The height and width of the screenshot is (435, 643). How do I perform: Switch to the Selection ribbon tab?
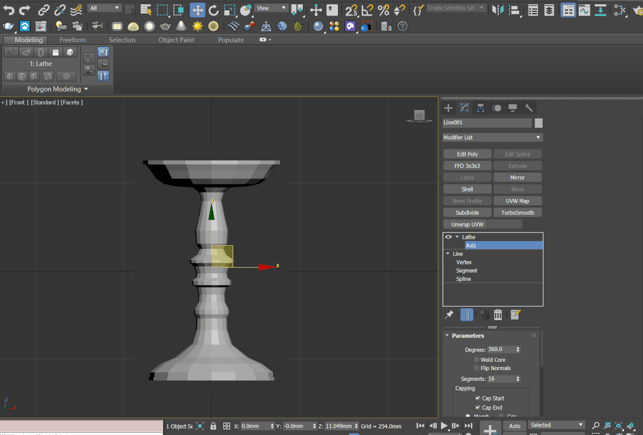pyautogui.click(x=122, y=40)
